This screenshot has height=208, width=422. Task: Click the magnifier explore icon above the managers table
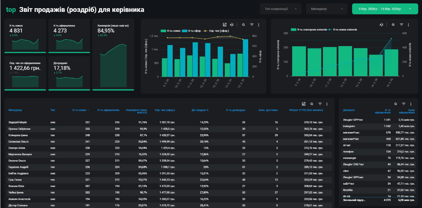[312, 104]
